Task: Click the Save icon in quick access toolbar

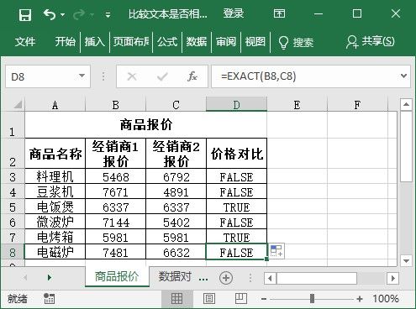Action: (25, 14)
